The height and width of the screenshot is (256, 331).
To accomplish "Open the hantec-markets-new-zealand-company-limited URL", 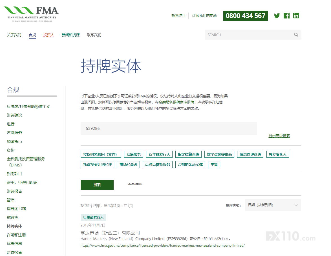I will [163, 246].
